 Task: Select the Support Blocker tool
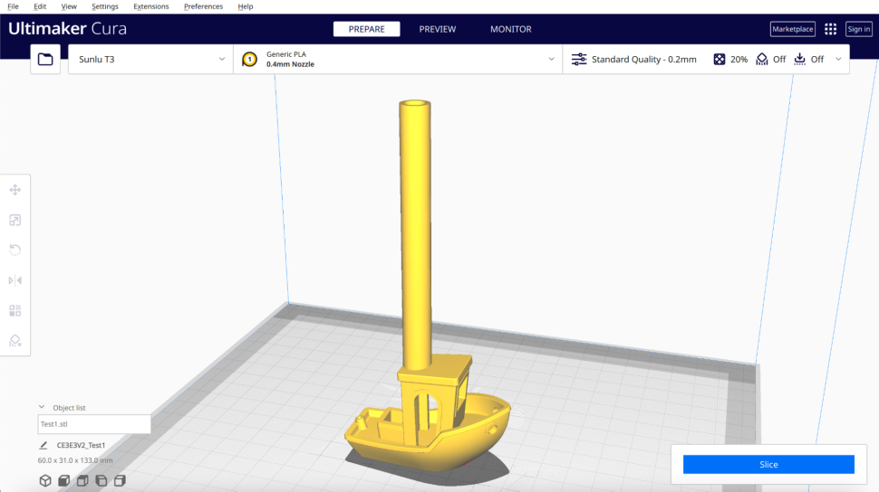point(15,340)
